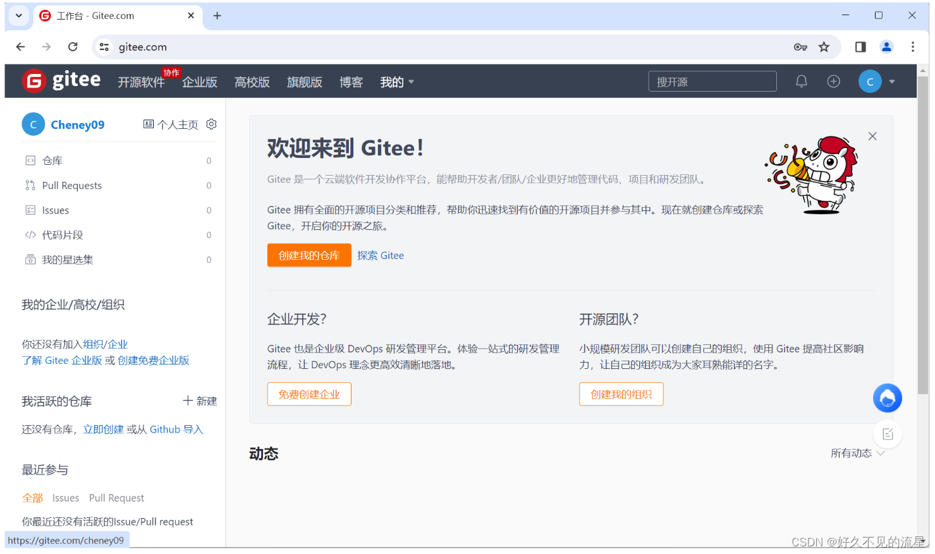Viewport: 935px width, 554px height.
Task: Go back with browser back arrow
Action: point(20,47)
